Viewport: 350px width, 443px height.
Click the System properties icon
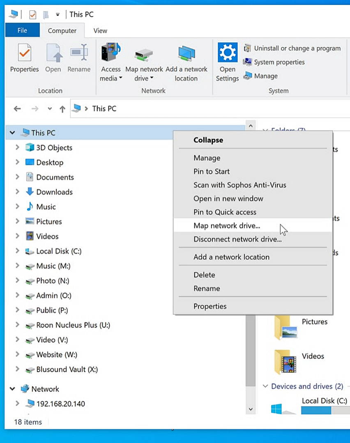tap(247, 62)
